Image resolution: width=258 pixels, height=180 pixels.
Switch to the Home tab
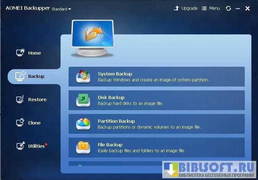click(34, 53)
